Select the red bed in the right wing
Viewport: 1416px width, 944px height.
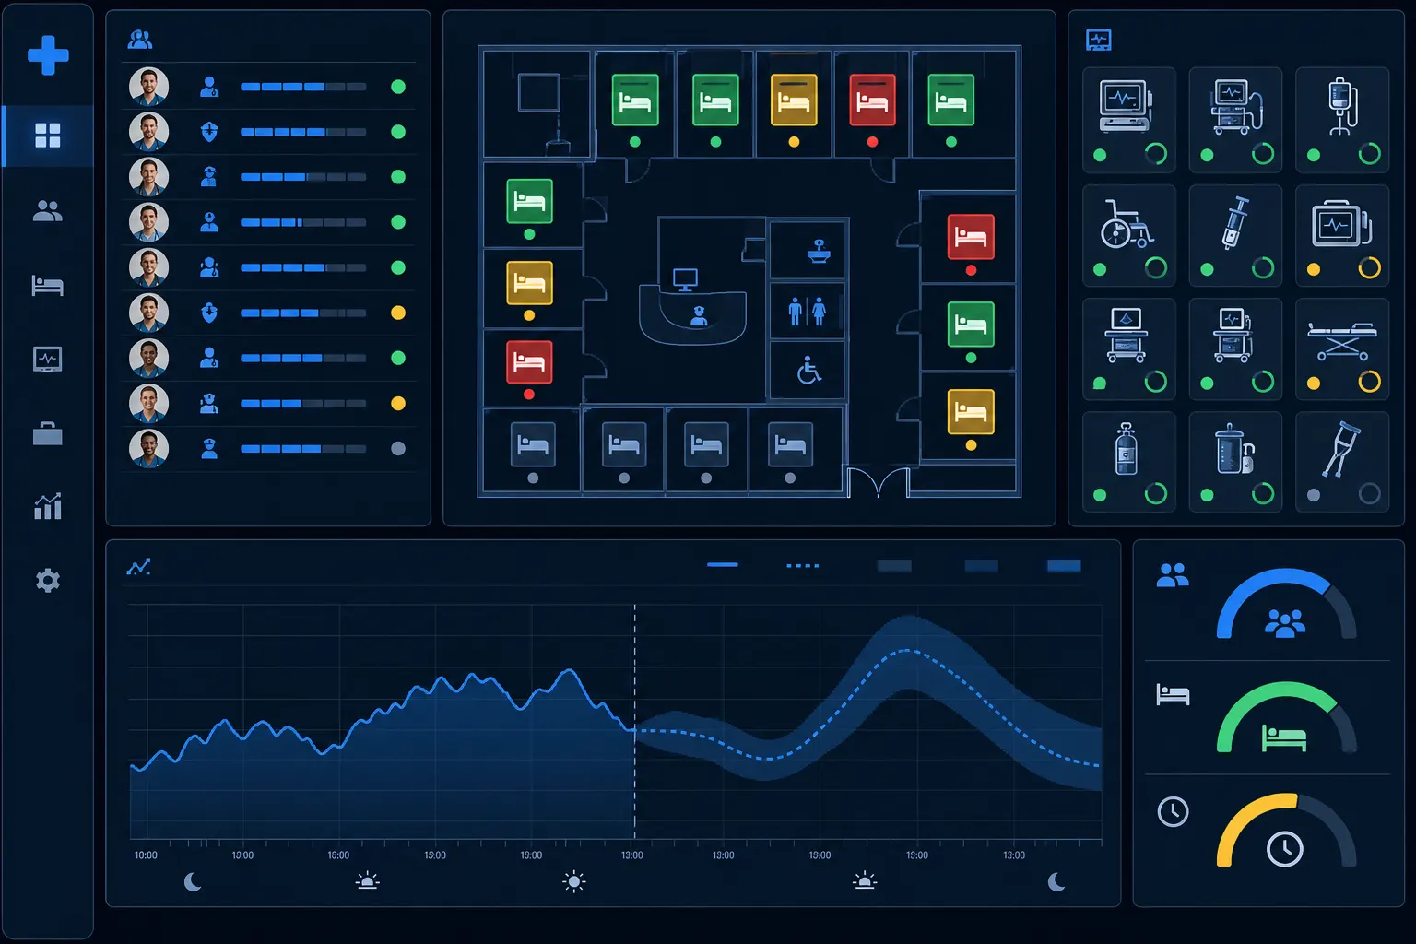click(x=971, y=237)
